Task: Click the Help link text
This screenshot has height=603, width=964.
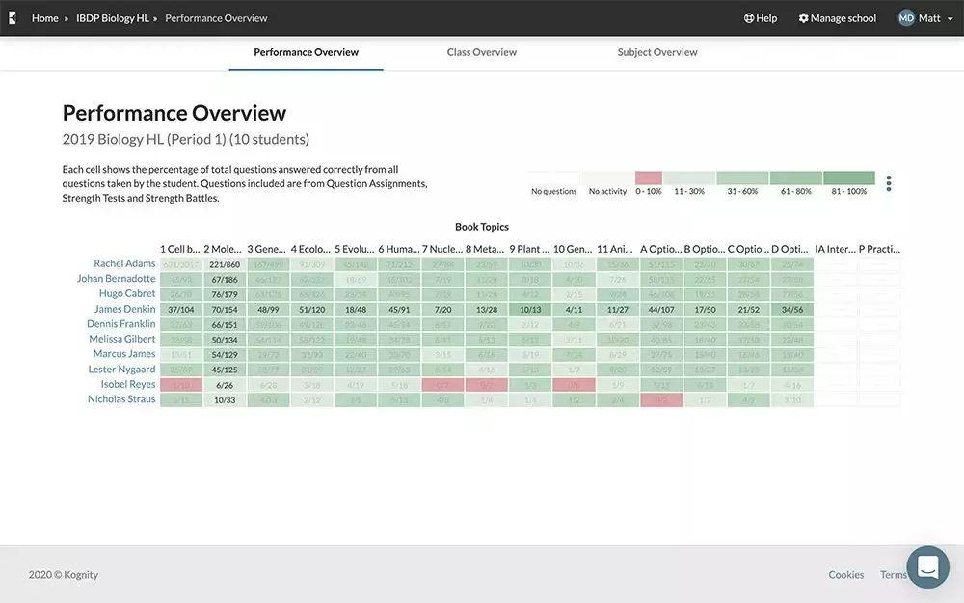Action: tap(766, 18)
